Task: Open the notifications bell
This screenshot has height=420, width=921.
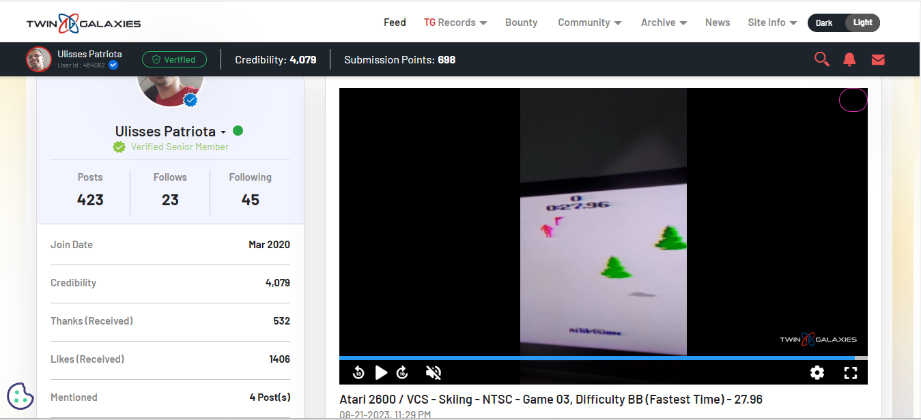Action: pos(849,59)
